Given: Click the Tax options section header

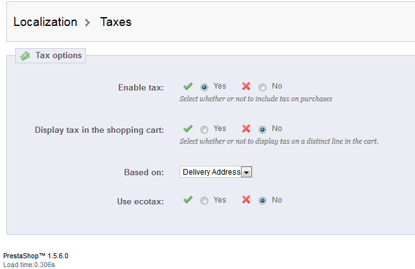Looking at the screenshot, I should pyautogui.click(x=58, y=56).
